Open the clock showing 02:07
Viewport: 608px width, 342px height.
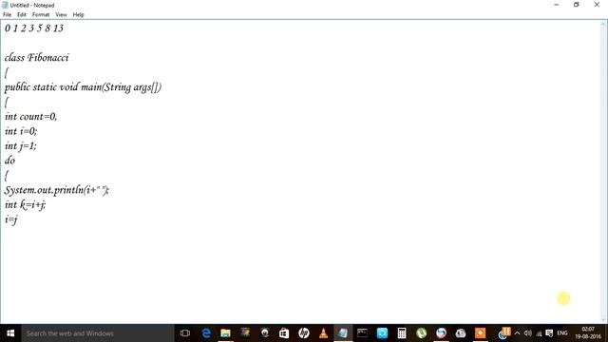pyautogui.click(x=588, y=333)
